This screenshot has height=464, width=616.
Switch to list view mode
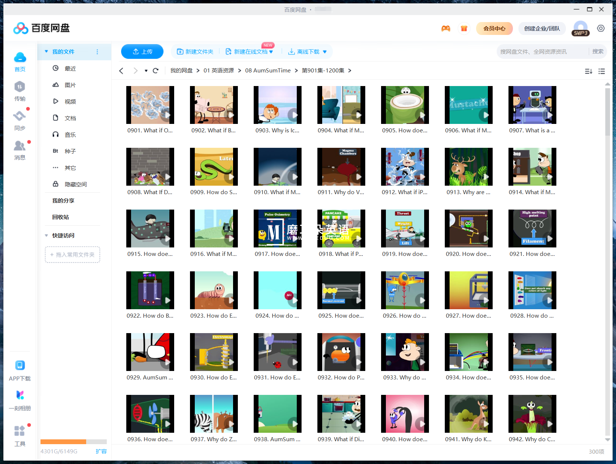click(602, 71)
